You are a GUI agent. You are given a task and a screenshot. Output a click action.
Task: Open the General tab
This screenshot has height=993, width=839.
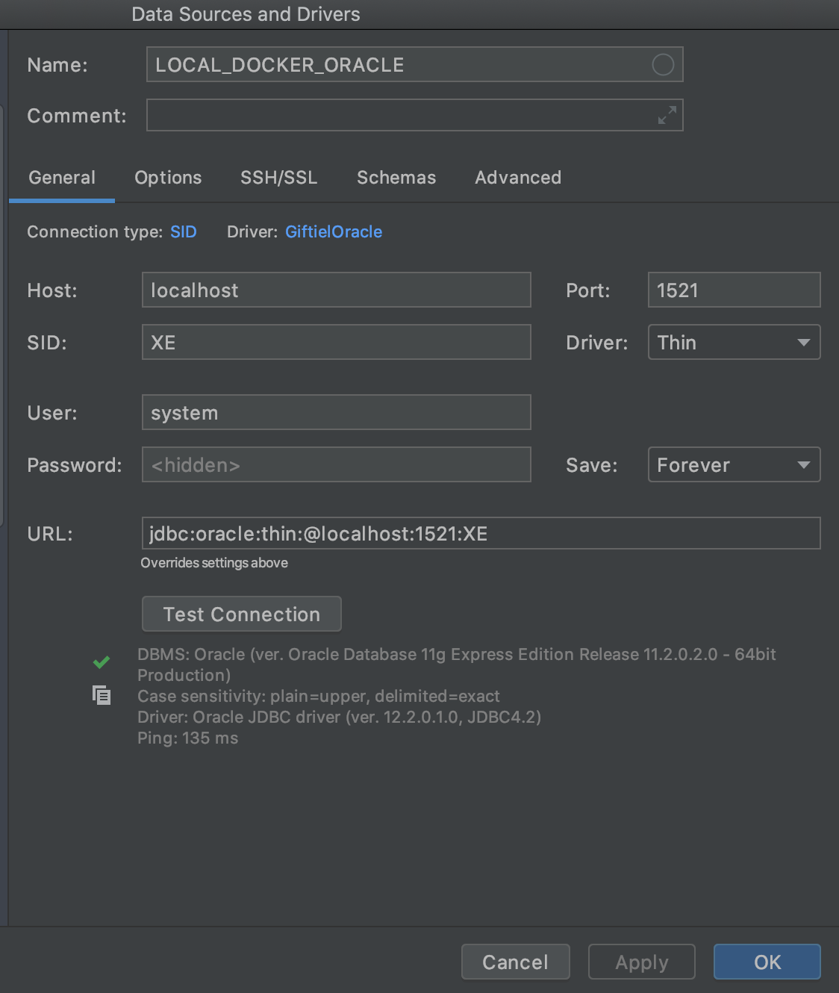62,178
